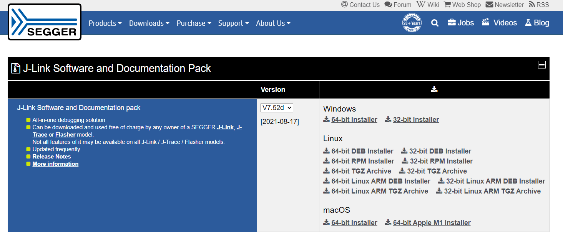Click the Windows section heading
This screenshot has height=237, width=563.
point(340,109)
